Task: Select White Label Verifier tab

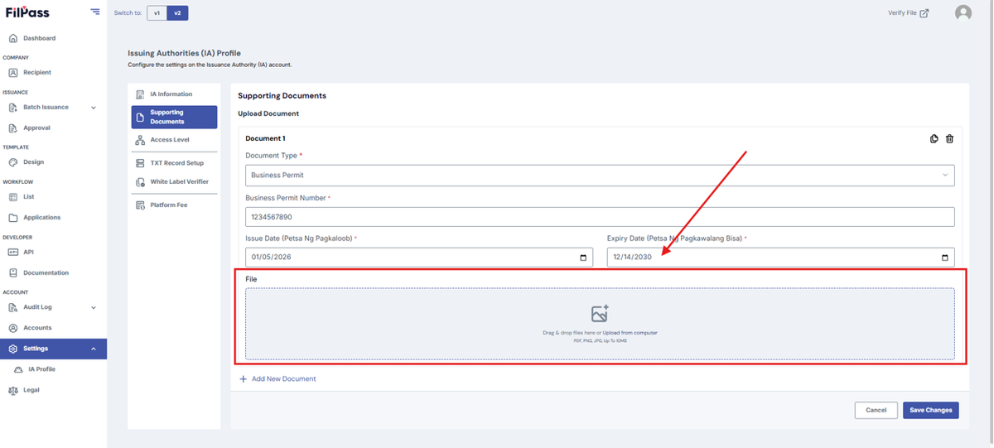Action: [x=174, y=181]
